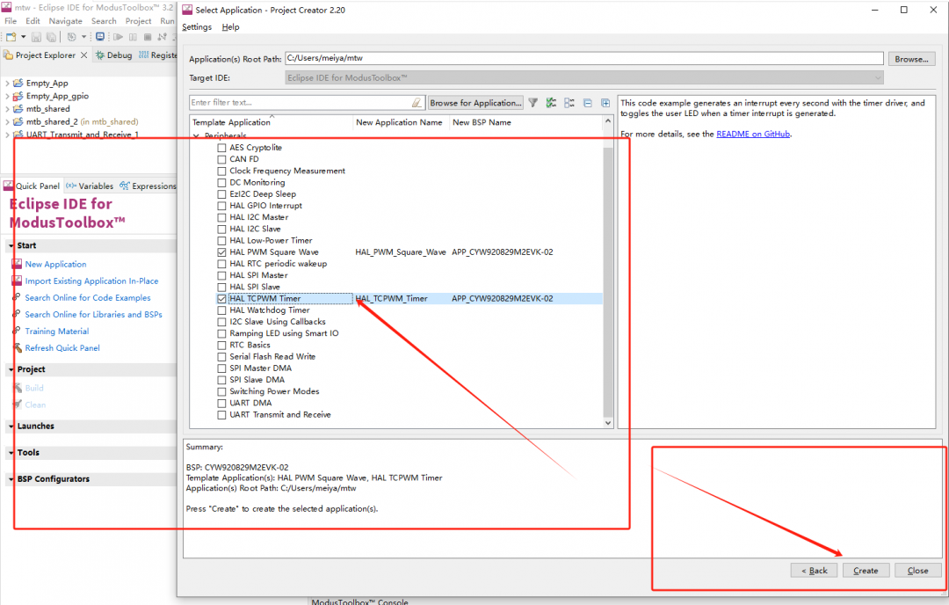Clear the filter text with eraser icon
949x605 pixels.
(x=417, y=102)
